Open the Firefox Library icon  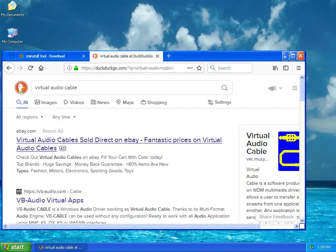(275, 68)
